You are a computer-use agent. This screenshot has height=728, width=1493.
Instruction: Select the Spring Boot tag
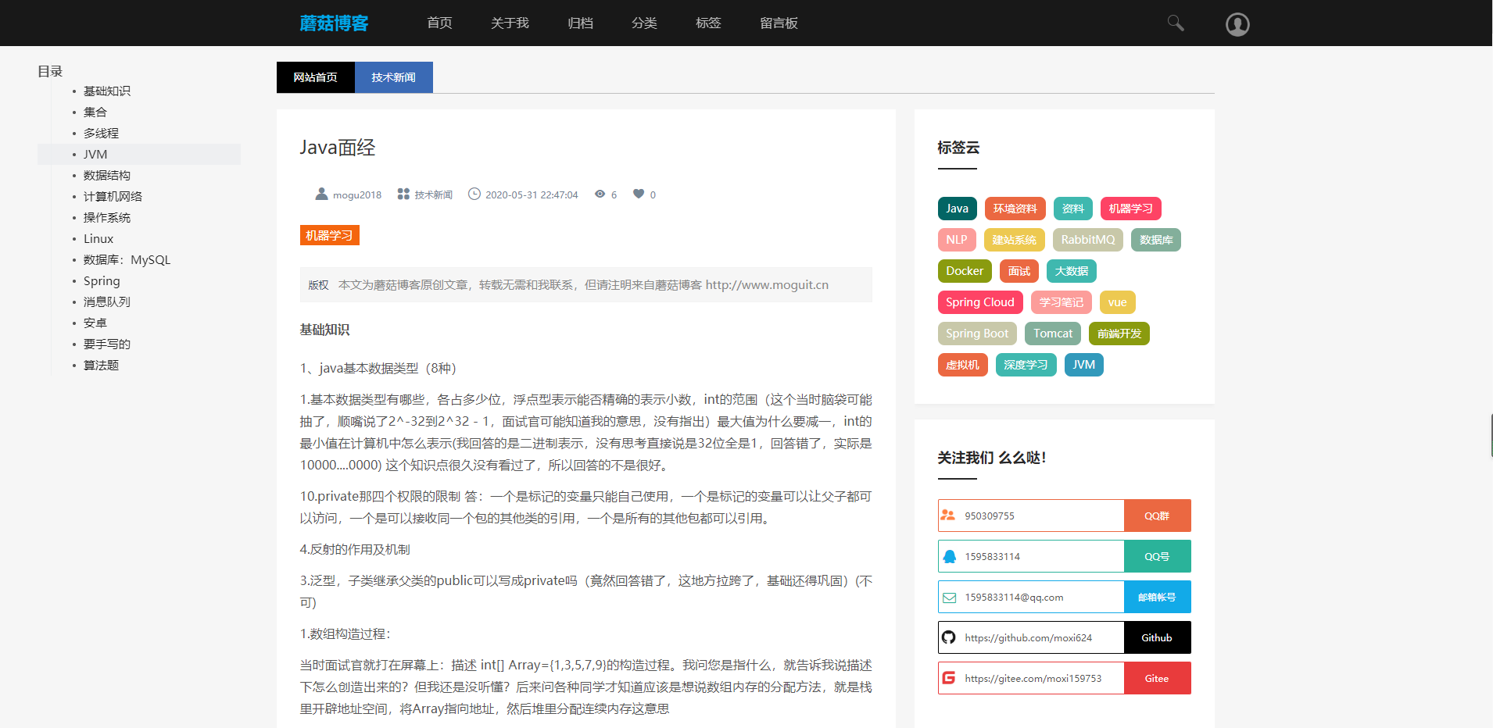tap(977, 334)
